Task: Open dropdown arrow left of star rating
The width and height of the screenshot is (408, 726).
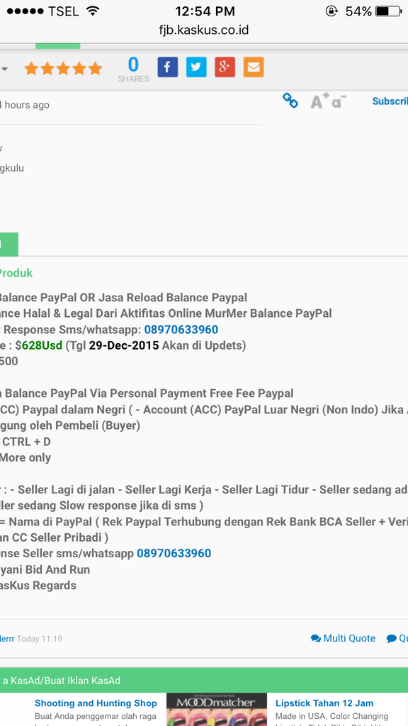Action: click(4, 69)
